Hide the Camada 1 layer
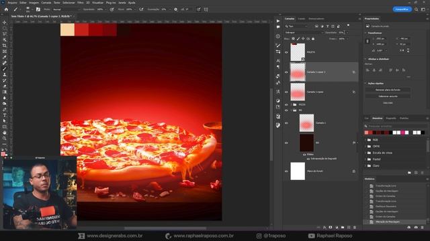430x241 pixels. tap(286, 123)
